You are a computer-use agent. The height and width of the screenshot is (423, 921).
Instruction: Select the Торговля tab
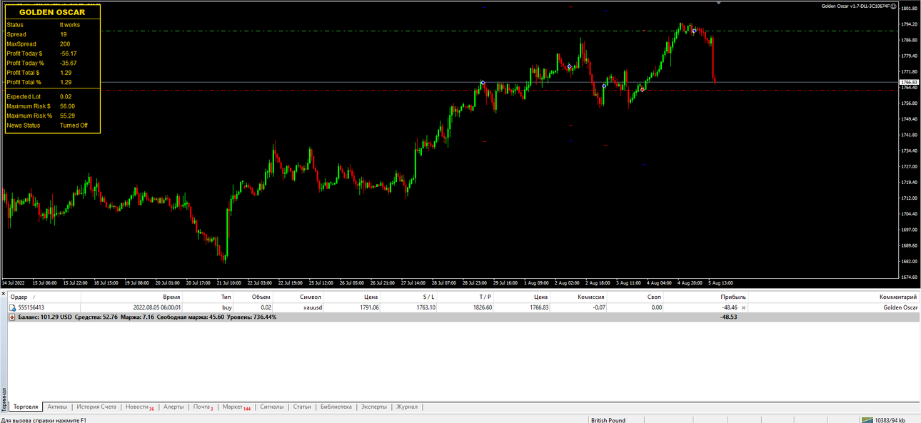pyautogui.click(x=26, y=407)
